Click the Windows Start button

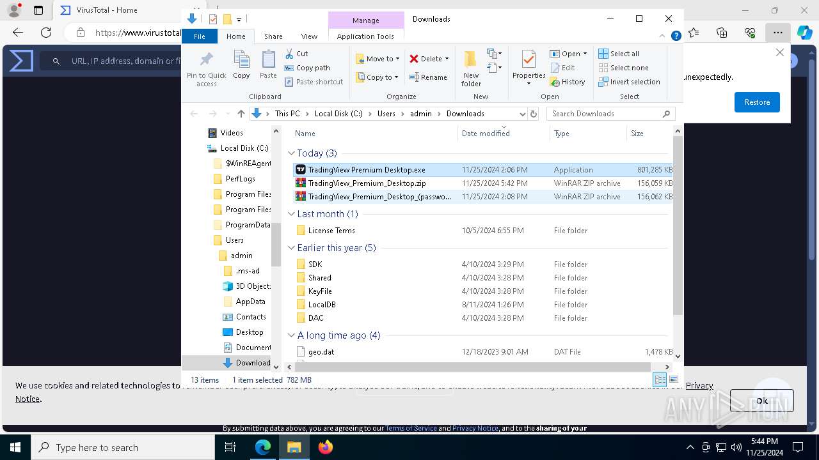(x=15, y=447)
